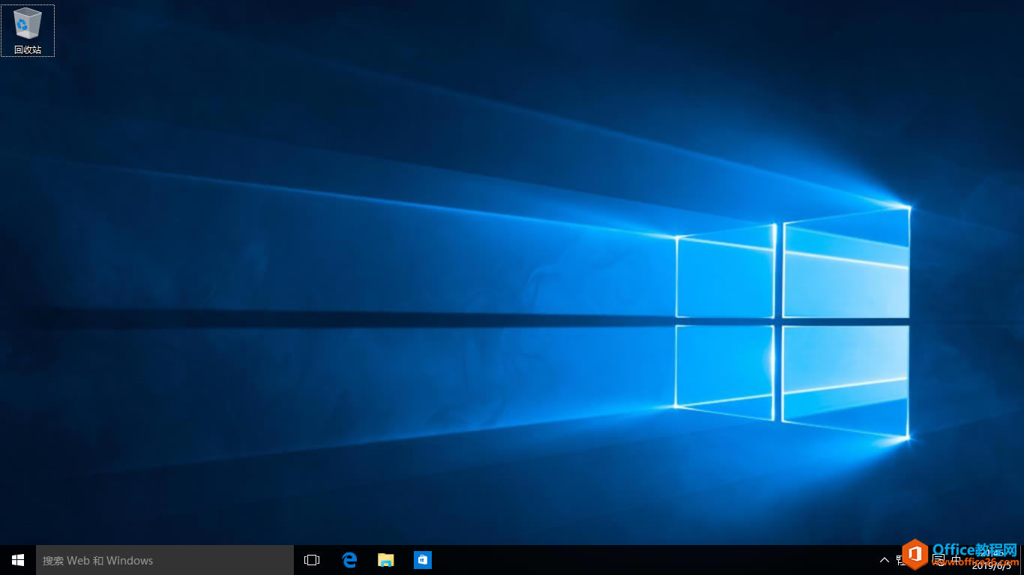Open Task View from the taskbar
This screenshot has height=575, width=1024.
coord(312,560)
